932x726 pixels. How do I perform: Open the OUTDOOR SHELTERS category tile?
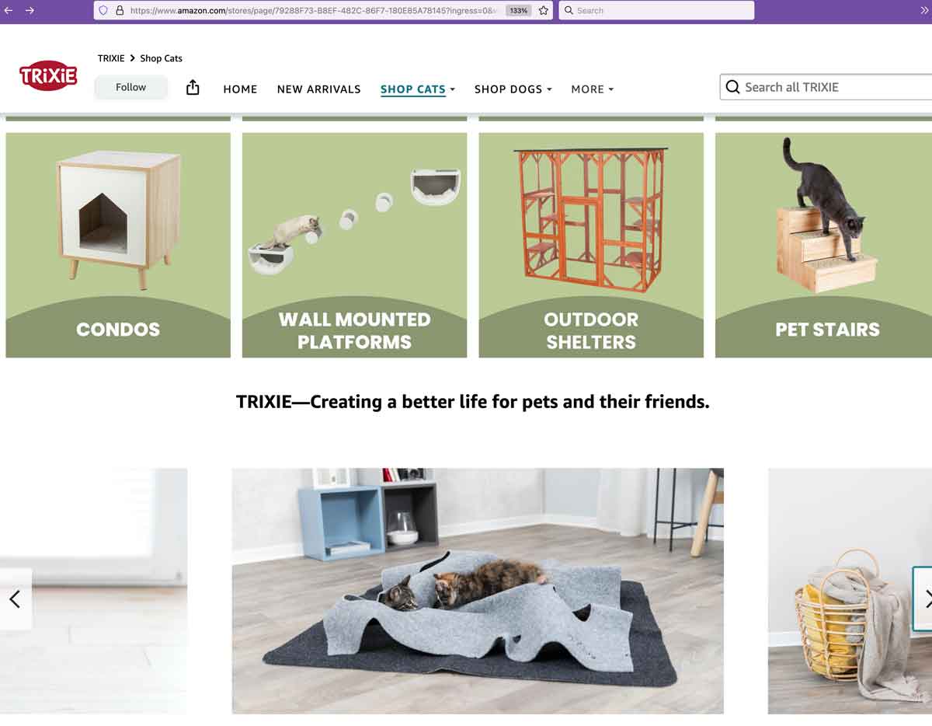(x=591, y=245)
